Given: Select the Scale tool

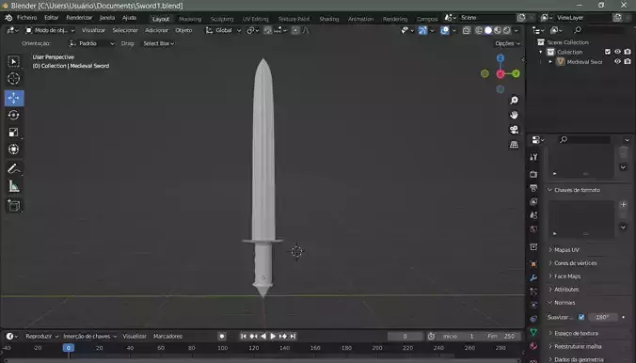Looking at the screenshot, I should click(14, 133).
